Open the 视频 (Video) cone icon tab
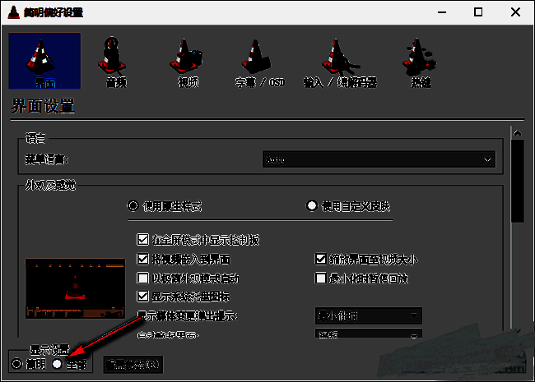 [x=188, y=62]
